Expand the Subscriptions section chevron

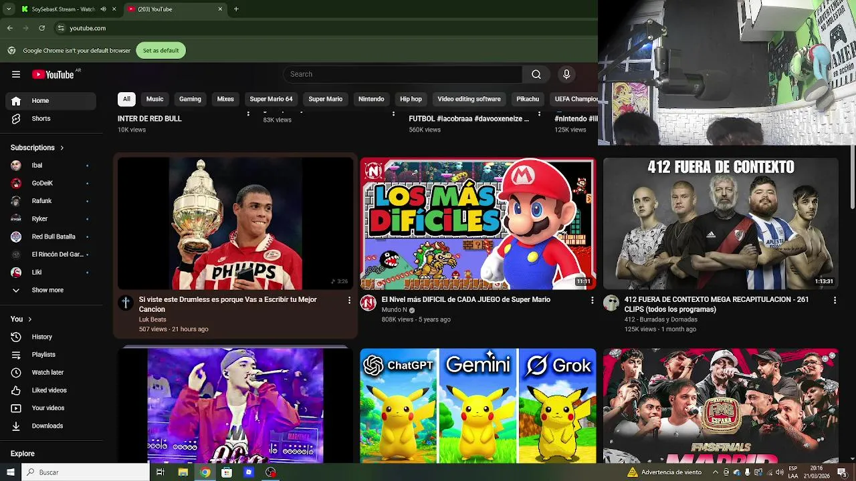(62, 148)
